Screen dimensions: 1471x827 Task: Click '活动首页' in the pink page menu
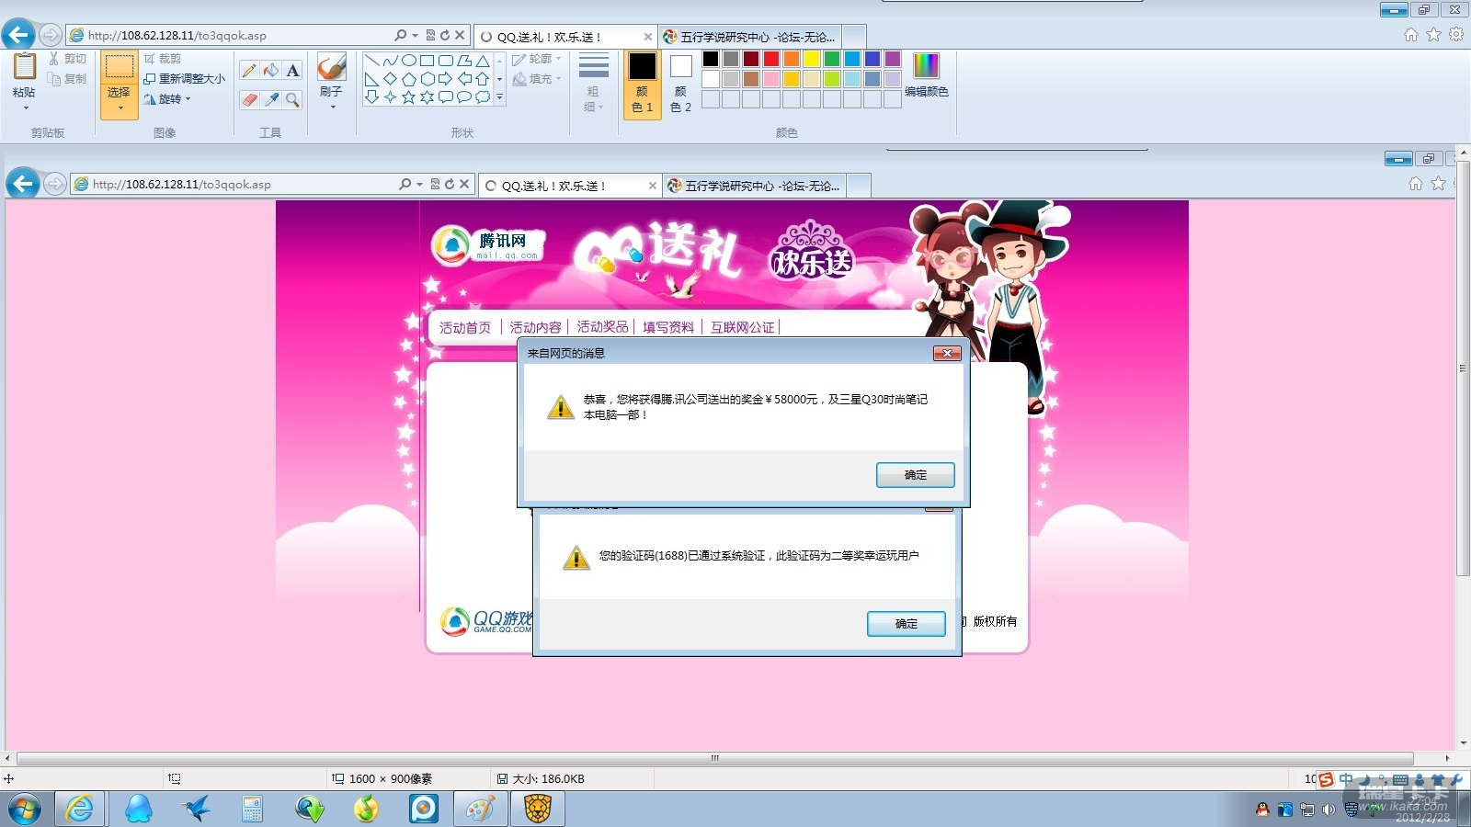(x=465, y=327)
